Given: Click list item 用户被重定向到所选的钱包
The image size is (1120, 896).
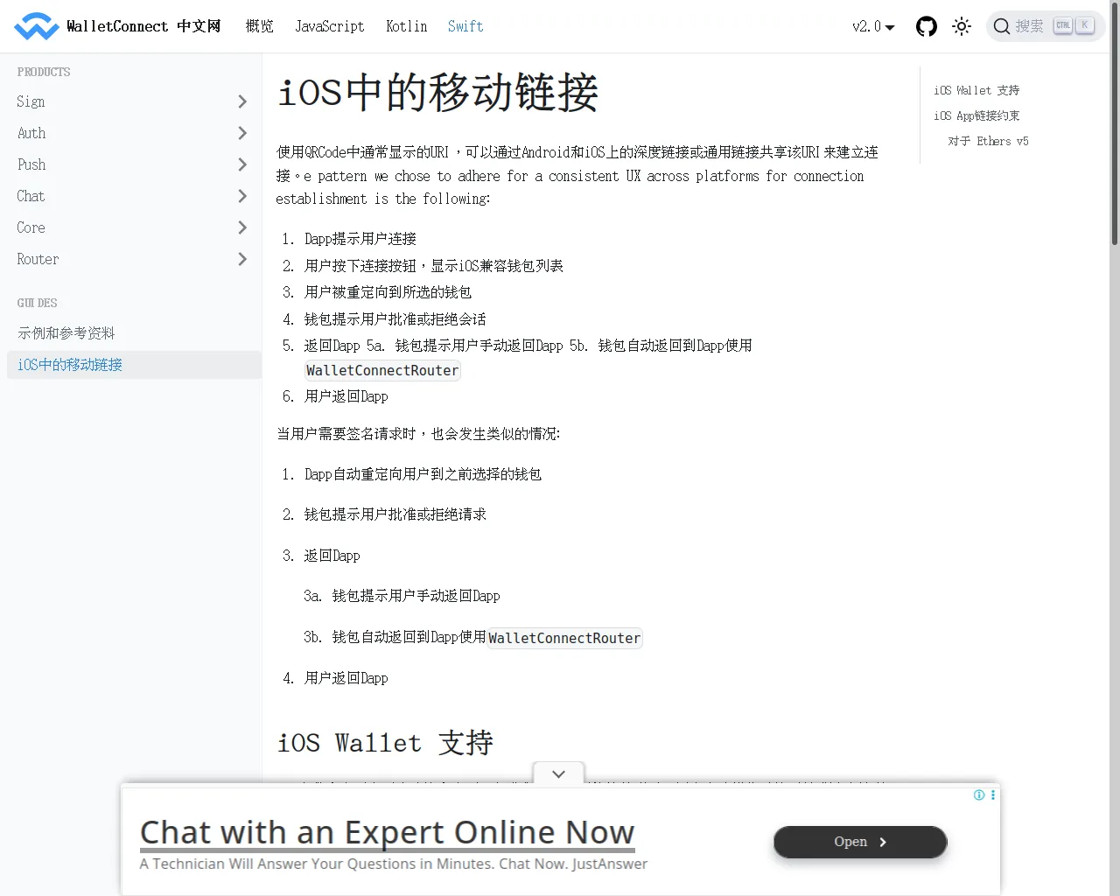Looking at the screenshot, I should [x=388, y=292].
